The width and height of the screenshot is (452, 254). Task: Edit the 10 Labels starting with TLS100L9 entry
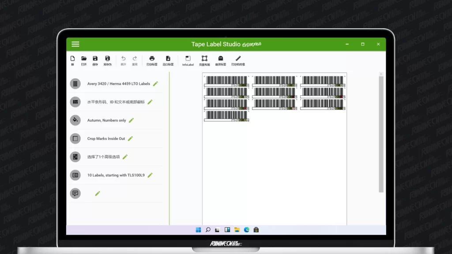pos(150,175)
